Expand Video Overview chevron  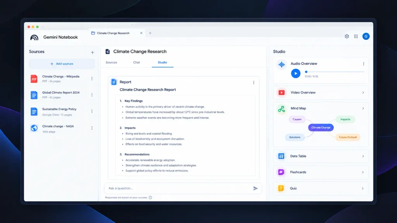point(363,93)
